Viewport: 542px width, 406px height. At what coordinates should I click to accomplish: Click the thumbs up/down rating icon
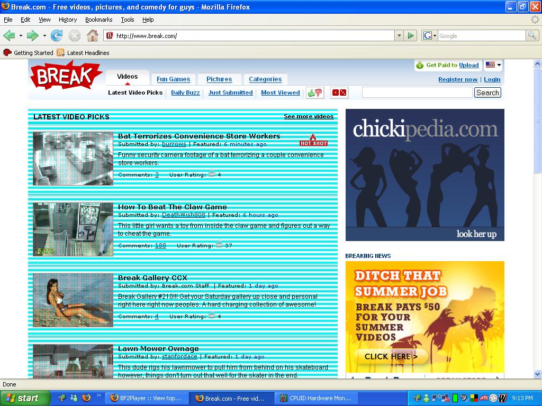(315, 93)
